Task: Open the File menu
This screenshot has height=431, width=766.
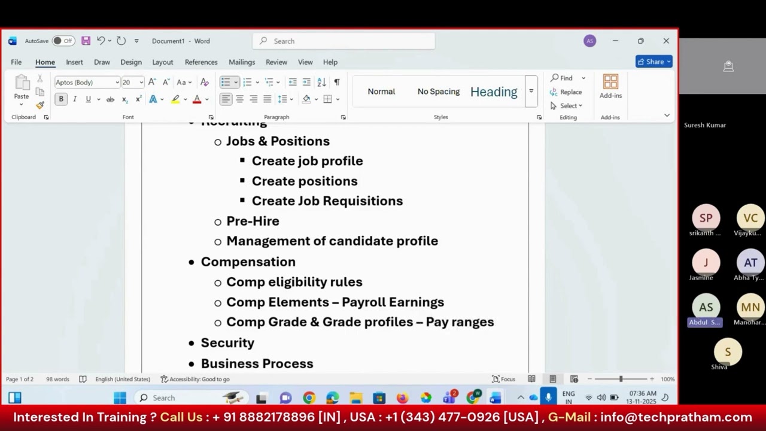Action: (x=16, y=62)
